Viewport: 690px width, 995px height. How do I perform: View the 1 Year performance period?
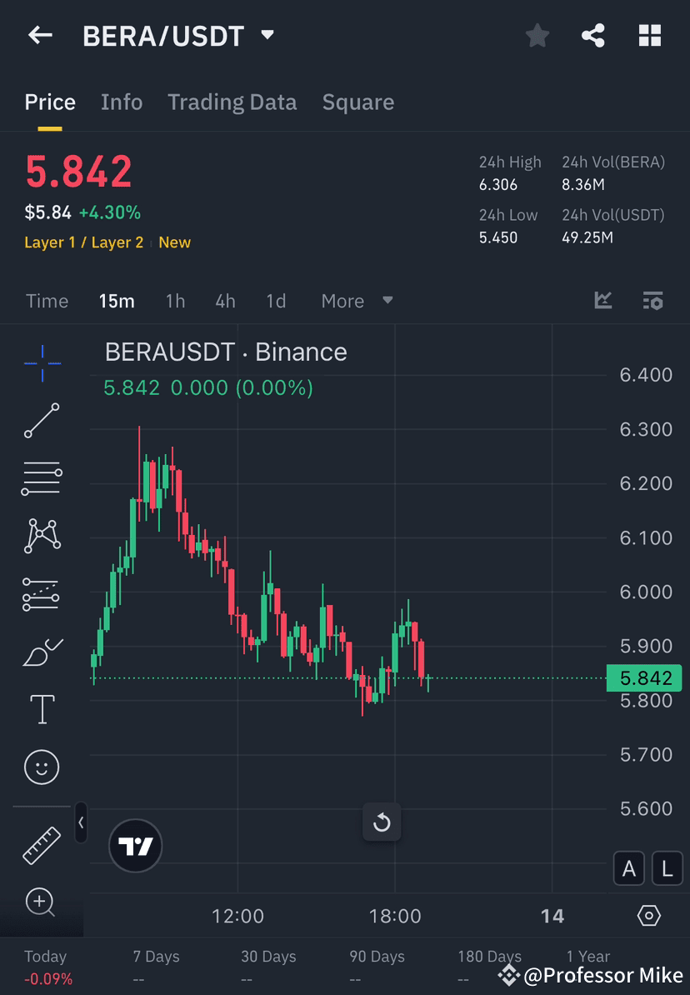pos(587,957)
